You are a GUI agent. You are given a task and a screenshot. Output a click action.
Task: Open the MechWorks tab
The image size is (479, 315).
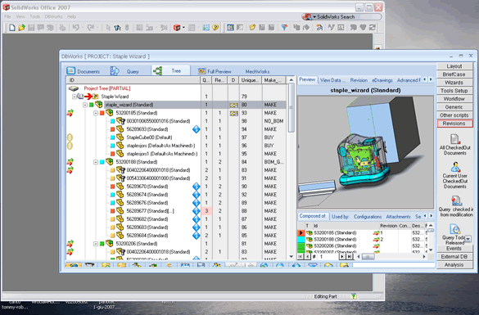[257, 72]
